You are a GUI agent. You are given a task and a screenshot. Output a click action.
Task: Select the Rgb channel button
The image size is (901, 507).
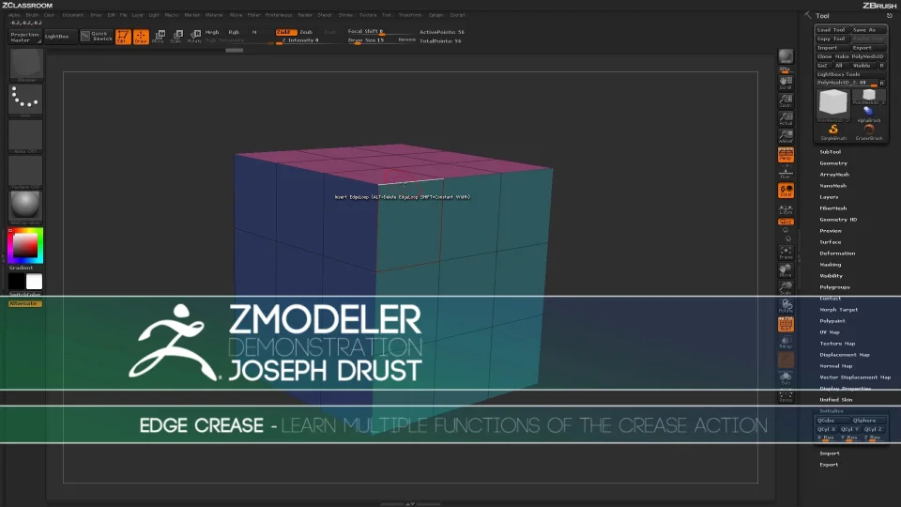click(x=234, y=32)
